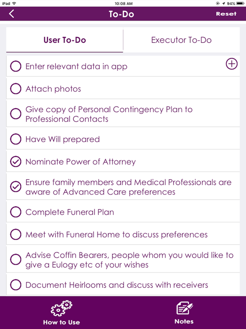Select Document Heirlooms and discuss text
Screen dimensions: 246x329
pyautogui.click(x=117, y=285)
